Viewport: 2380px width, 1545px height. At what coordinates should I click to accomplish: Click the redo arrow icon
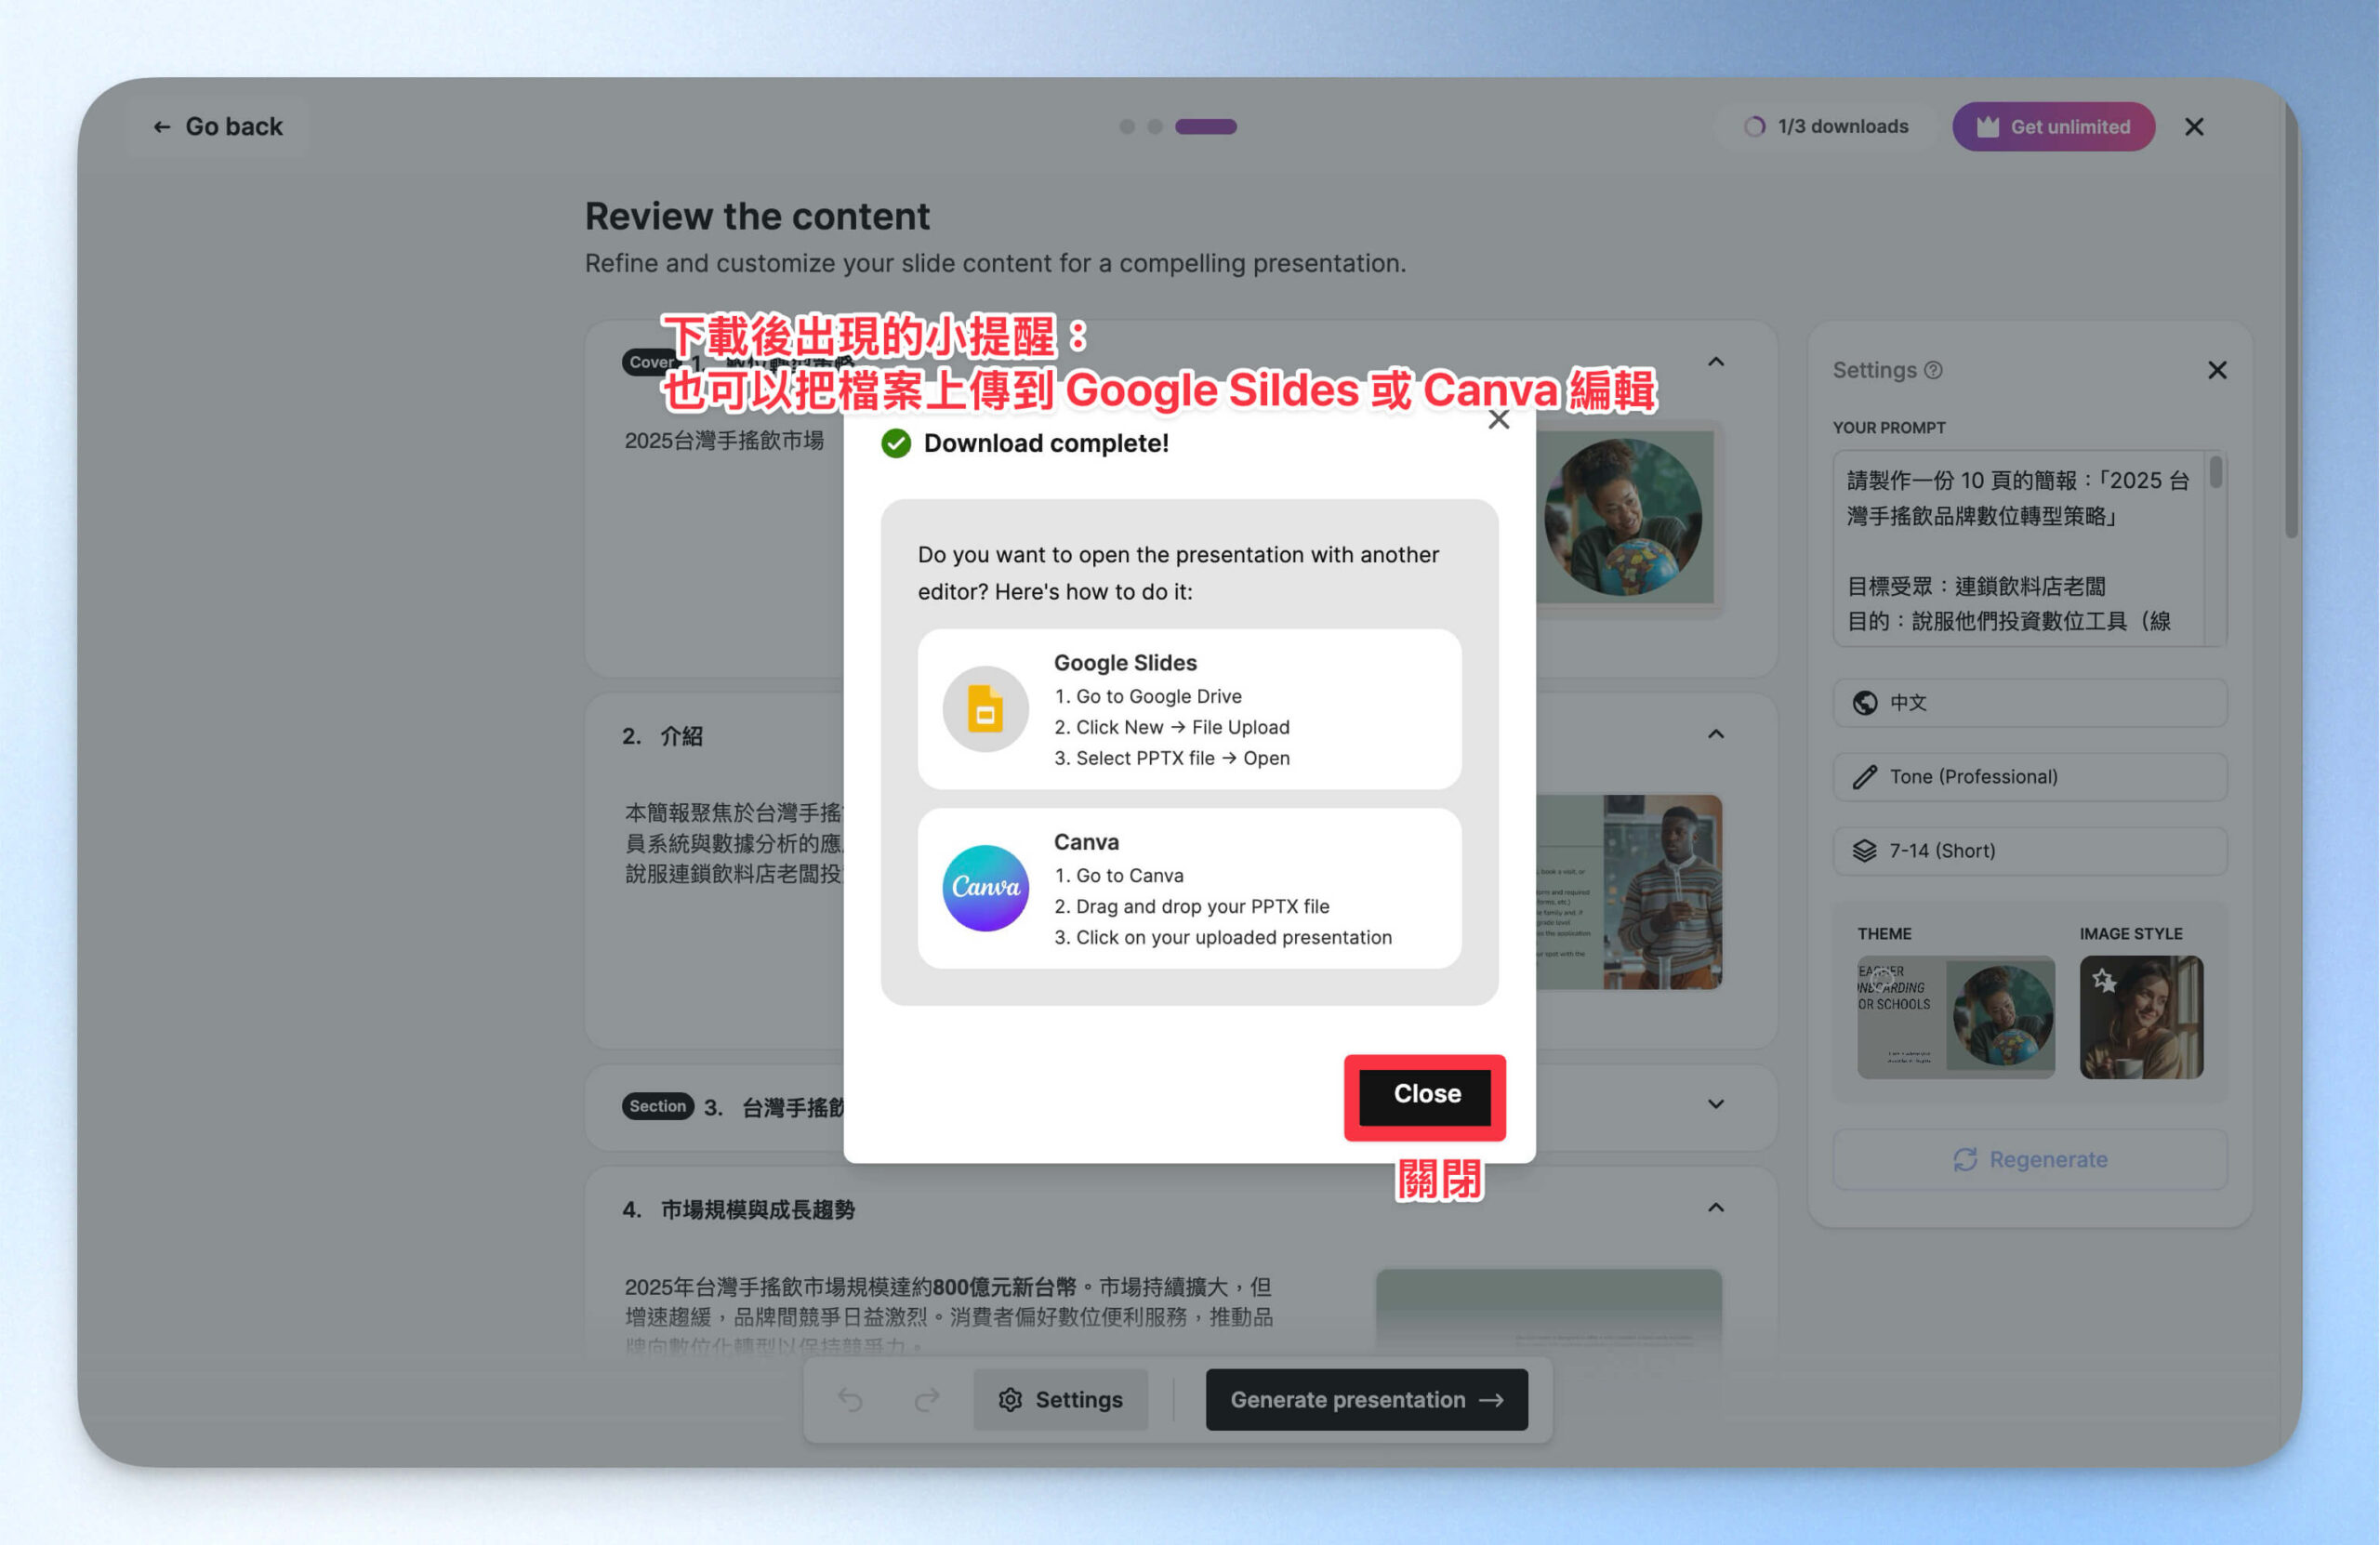tap(927, 1400)
